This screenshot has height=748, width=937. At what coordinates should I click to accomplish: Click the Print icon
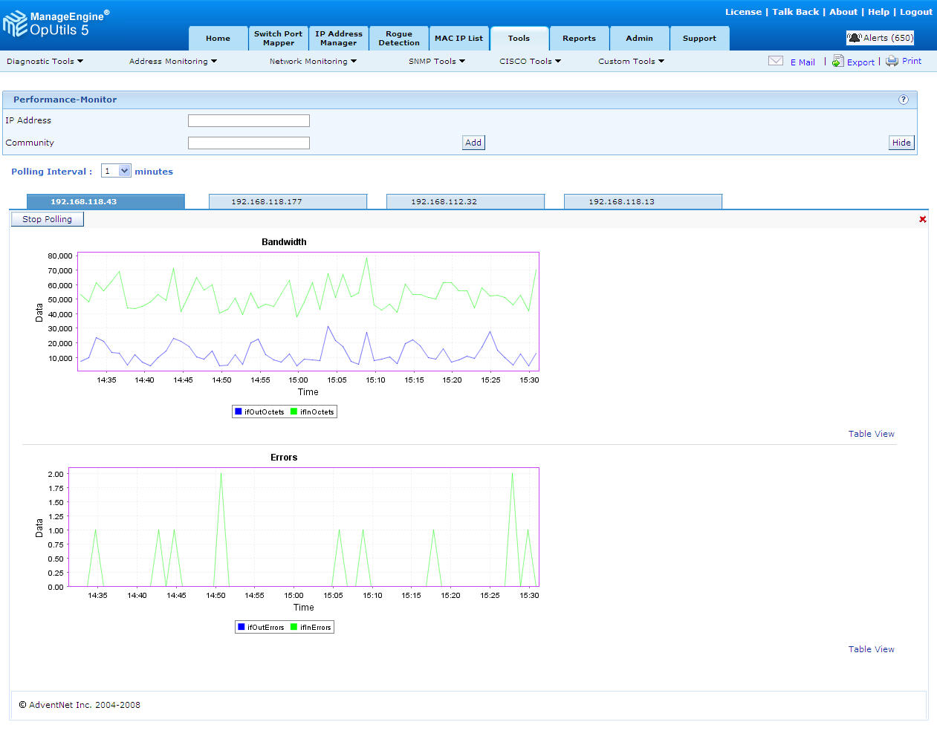click(x=891, y=61)
